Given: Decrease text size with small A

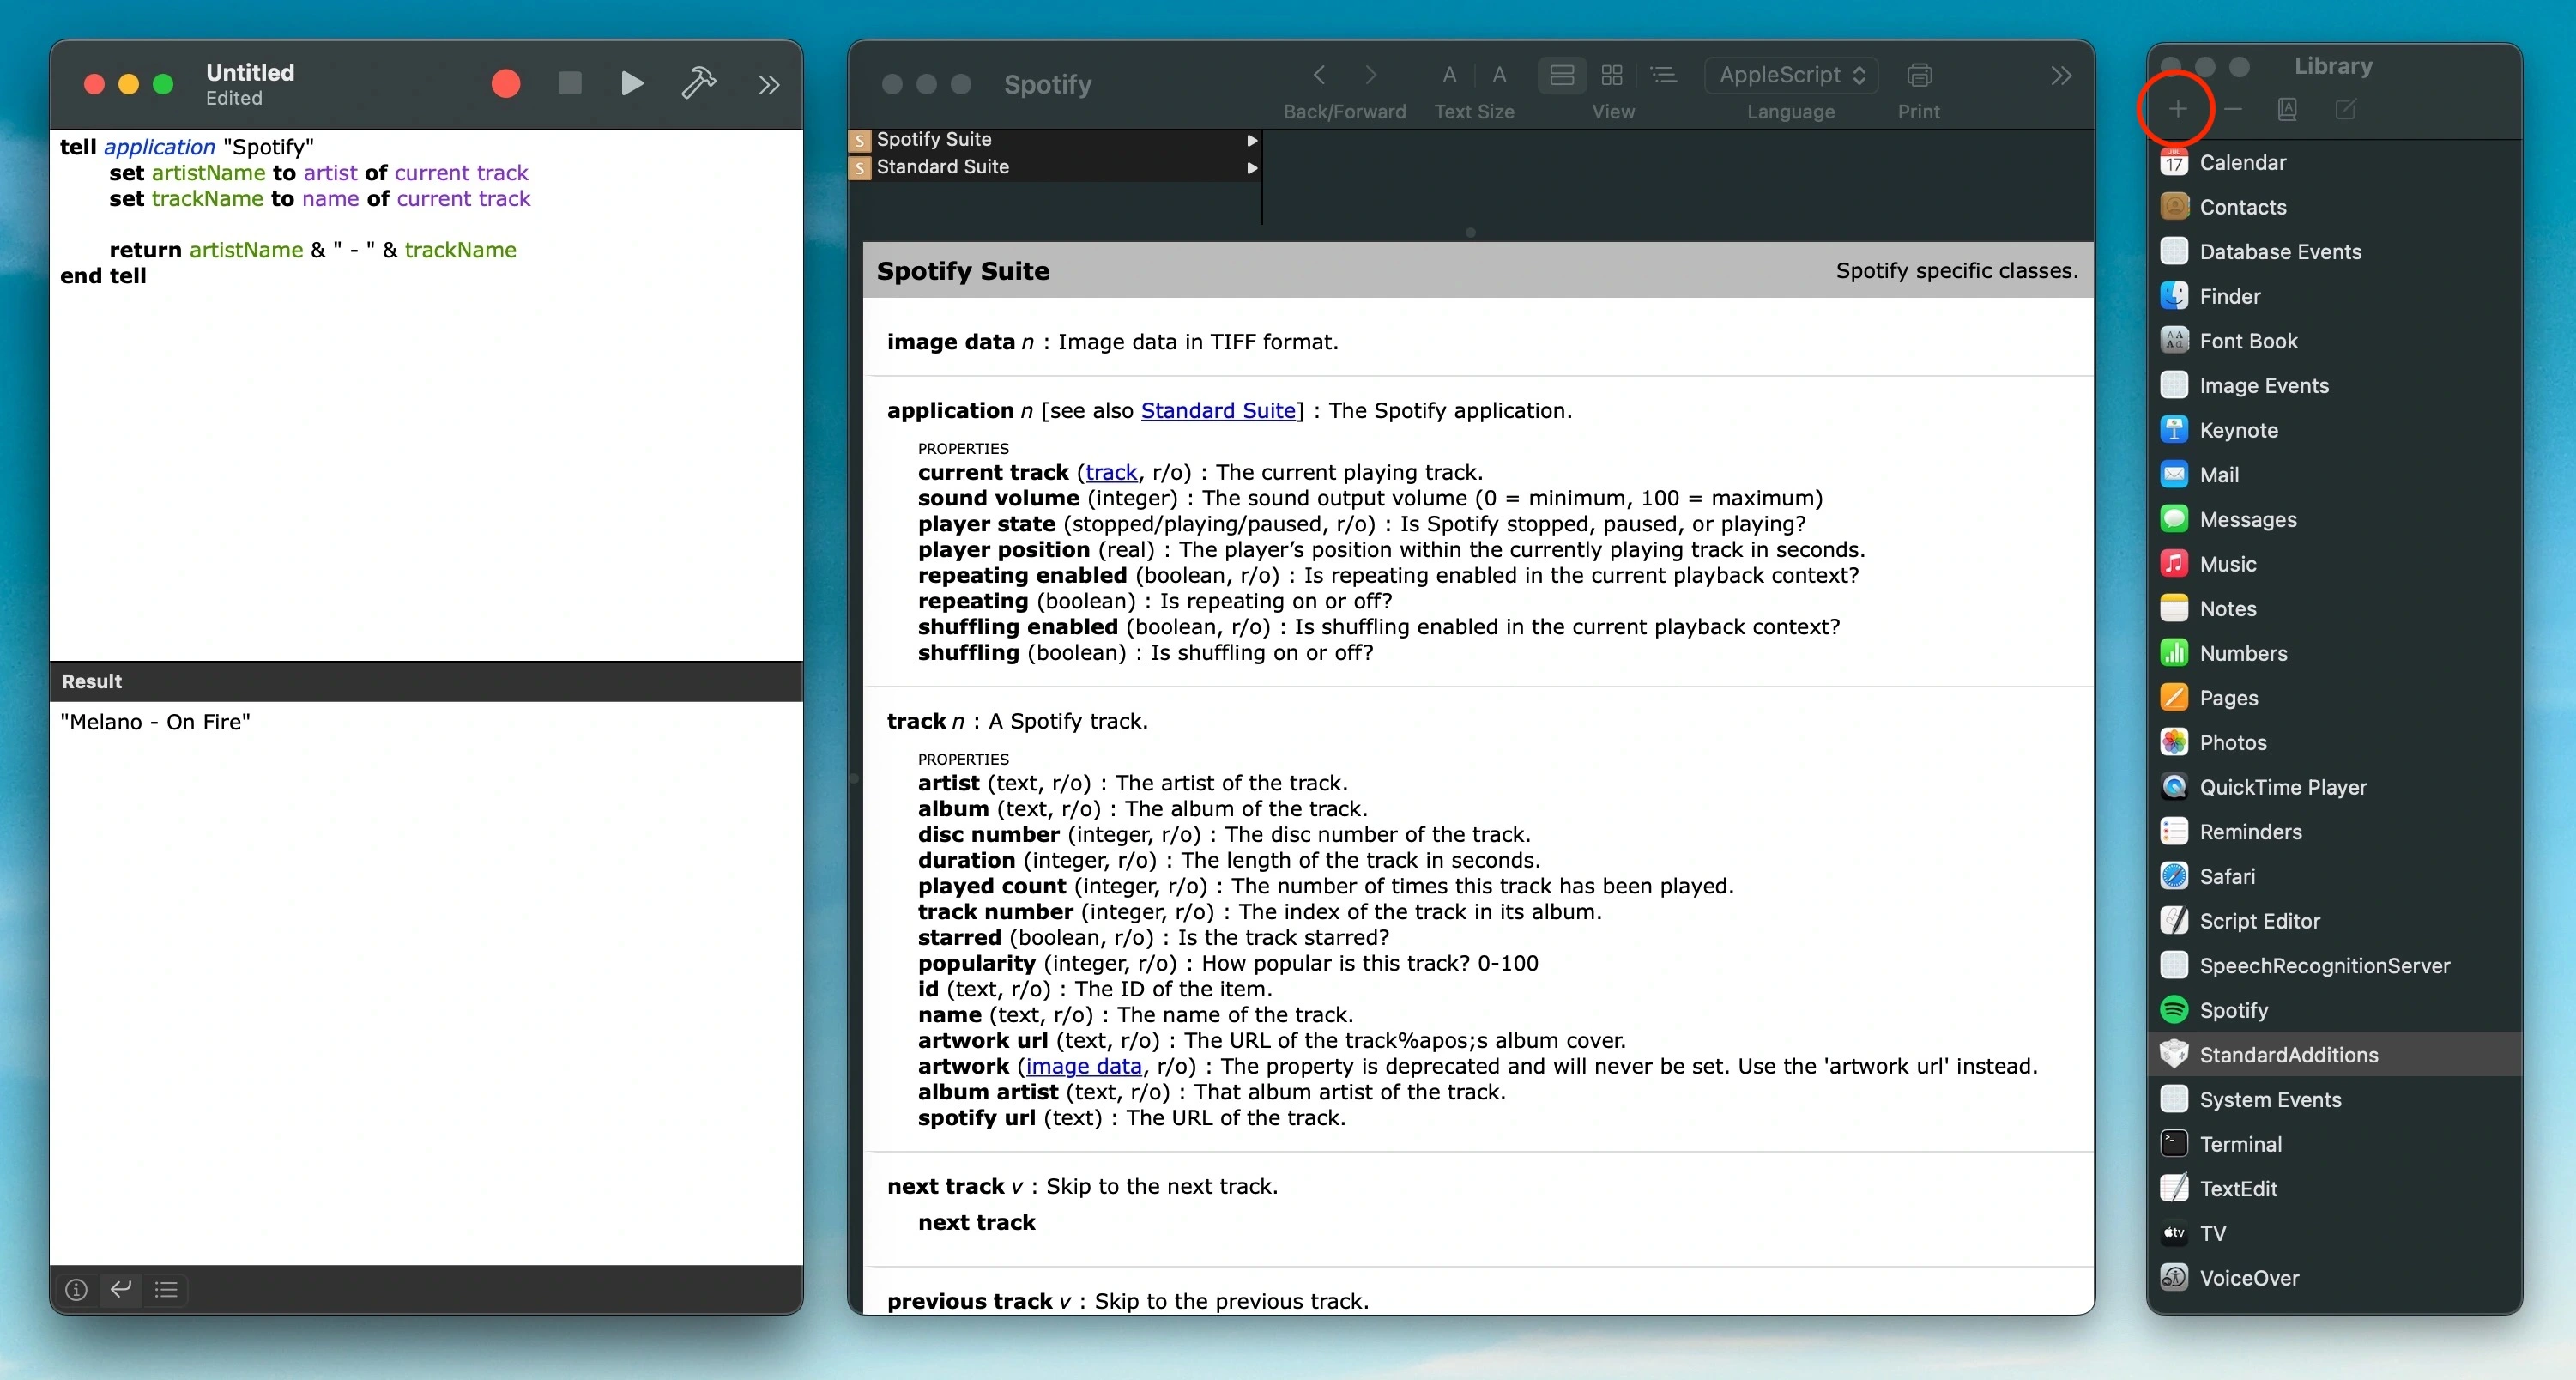Looking at the screenshot, I should [1449, 75].
